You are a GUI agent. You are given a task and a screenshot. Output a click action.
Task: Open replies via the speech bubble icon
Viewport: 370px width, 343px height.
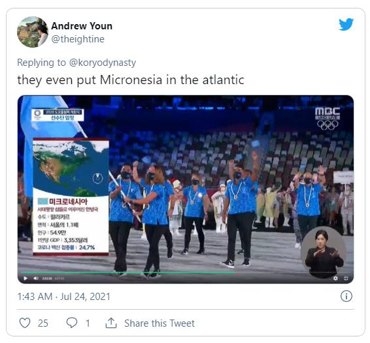click(x=72, y=323)
